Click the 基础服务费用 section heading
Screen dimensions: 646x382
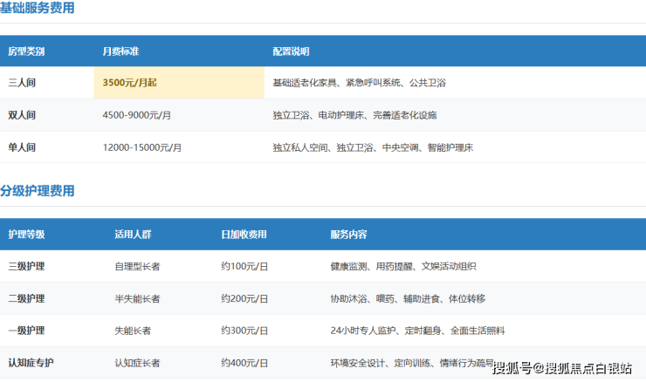(x=38, y=8)
